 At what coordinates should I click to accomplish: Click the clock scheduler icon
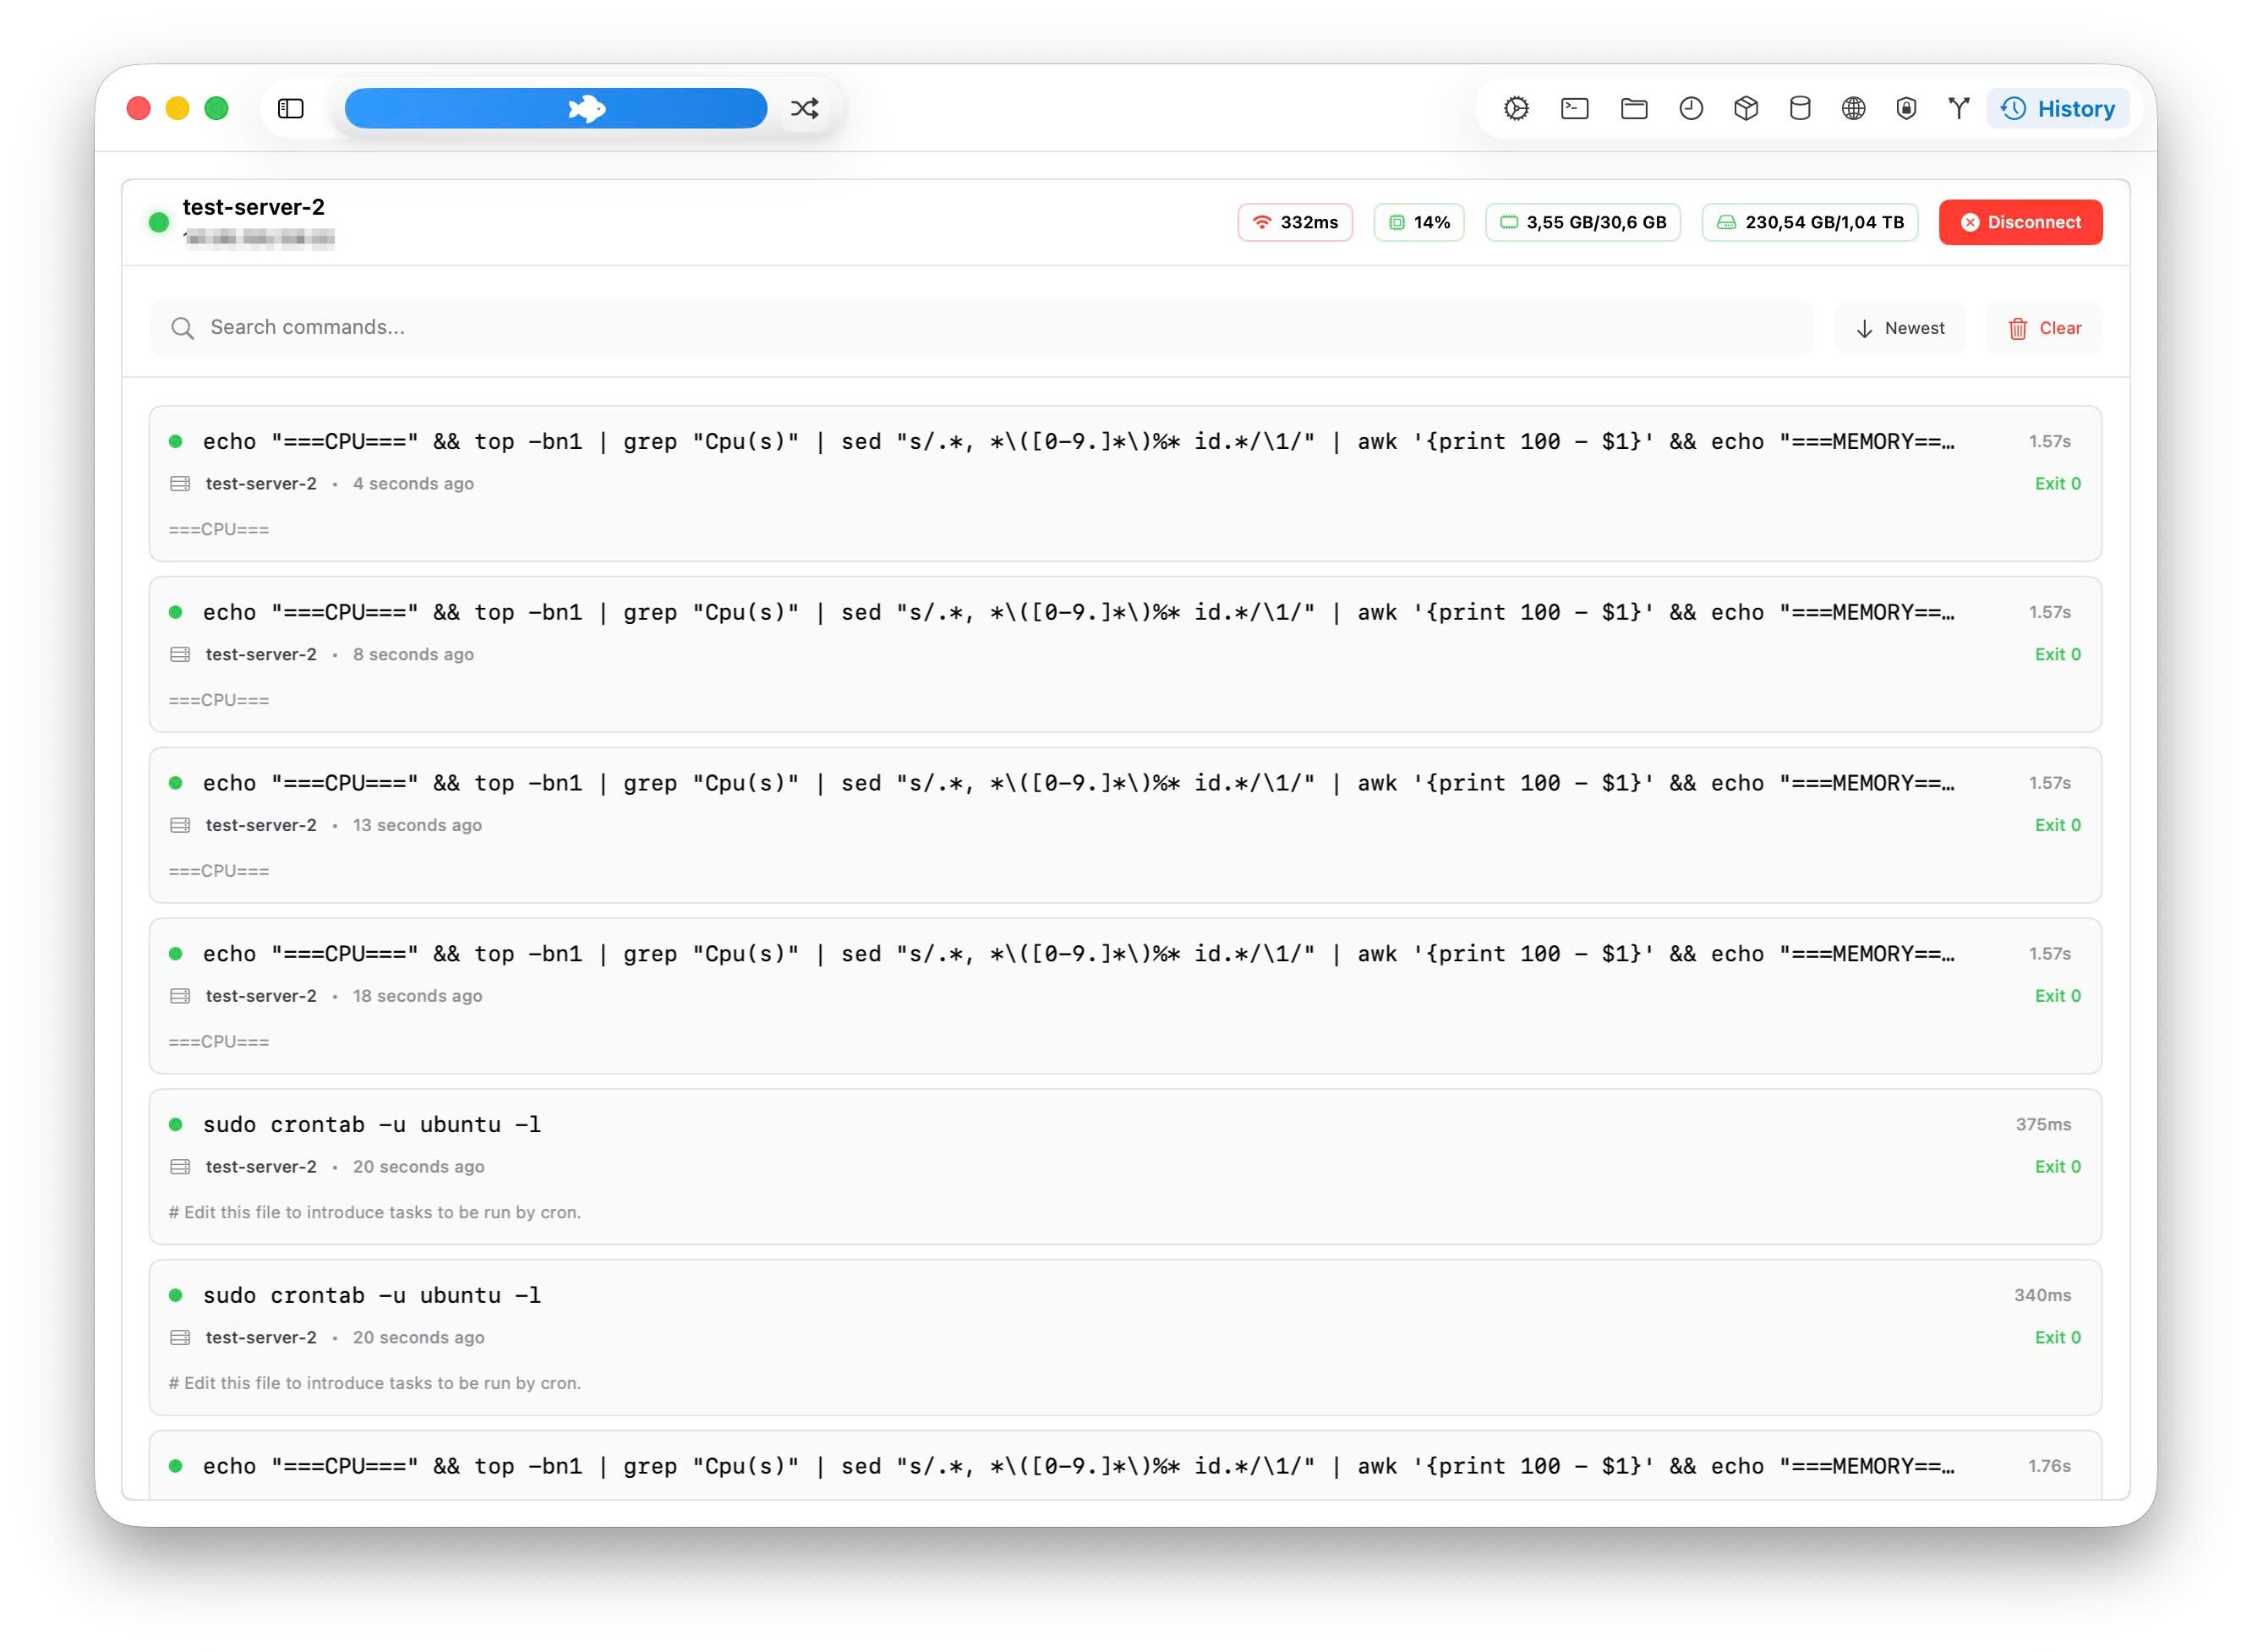1690,108
